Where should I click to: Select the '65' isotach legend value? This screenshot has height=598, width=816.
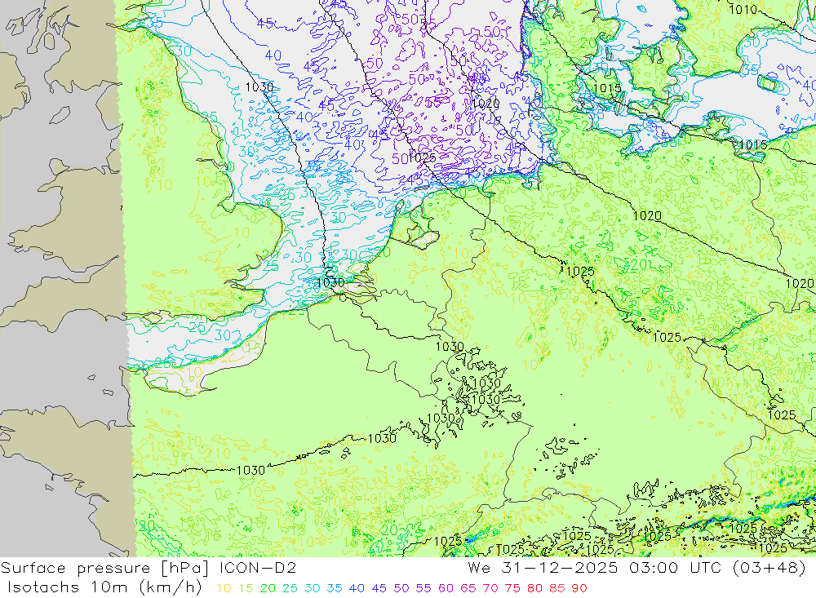point(468,589)
